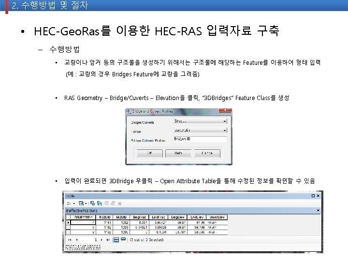
Task: Expand the Terrain dropdown
Action: click(x=225, y=130)
